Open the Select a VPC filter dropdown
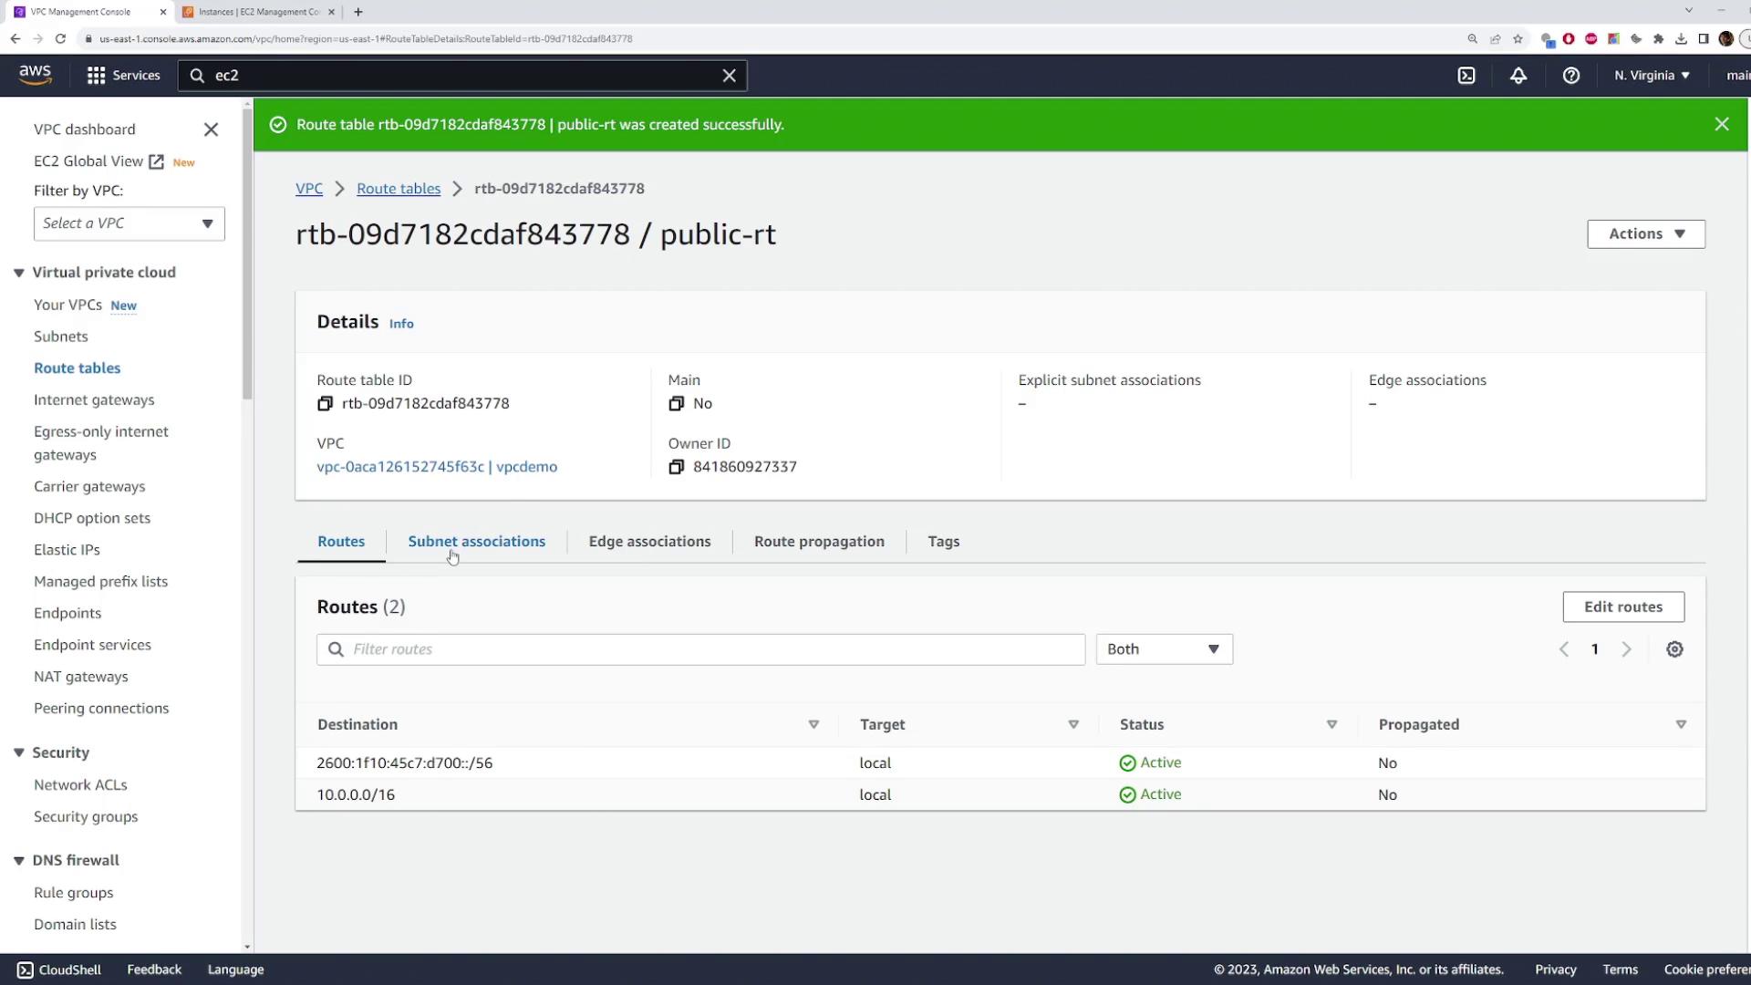 (129, 223)
